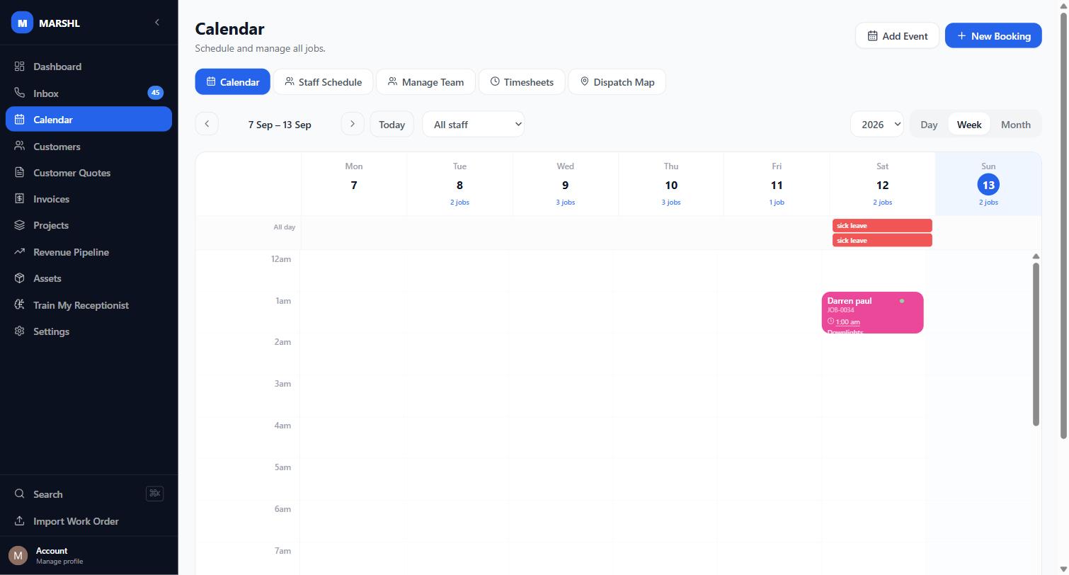Click Import Work Order
The height and width of the screenshot is (575, 1069).
pyautogui.click(x=88, y=521)
